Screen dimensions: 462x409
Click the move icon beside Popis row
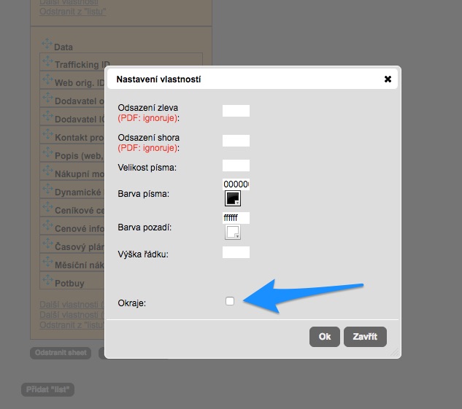[x=48, y=153]
